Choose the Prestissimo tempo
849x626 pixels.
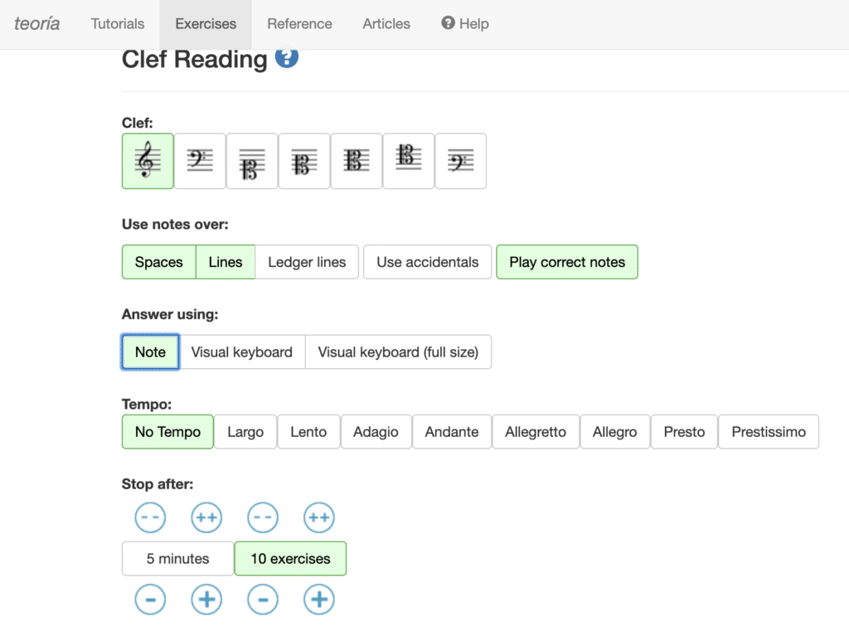click(769, 432)
